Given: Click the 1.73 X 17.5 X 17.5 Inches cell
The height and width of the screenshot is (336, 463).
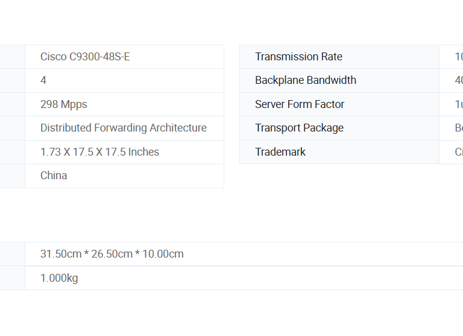Looking at the screenshot, I should pos(99,152).
